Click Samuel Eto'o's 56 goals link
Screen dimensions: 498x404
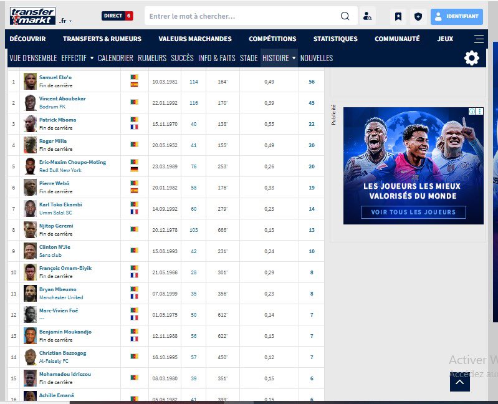[312, 82]
